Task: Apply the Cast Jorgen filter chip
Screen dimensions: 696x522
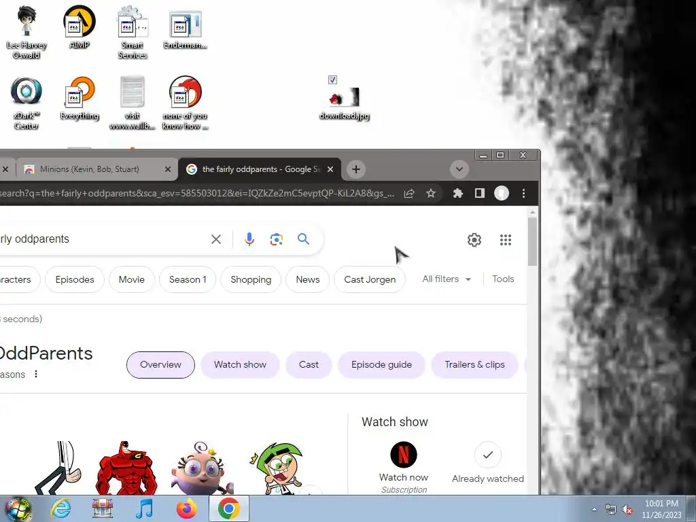Action: [x=370, y=279]
